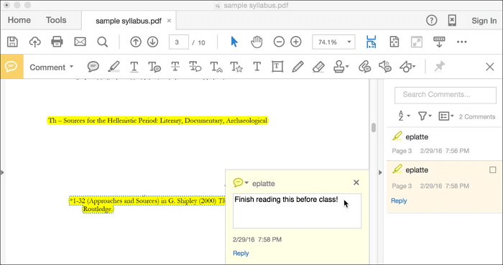
Task: Select the arrow selection tool
Action: [234, 42]
